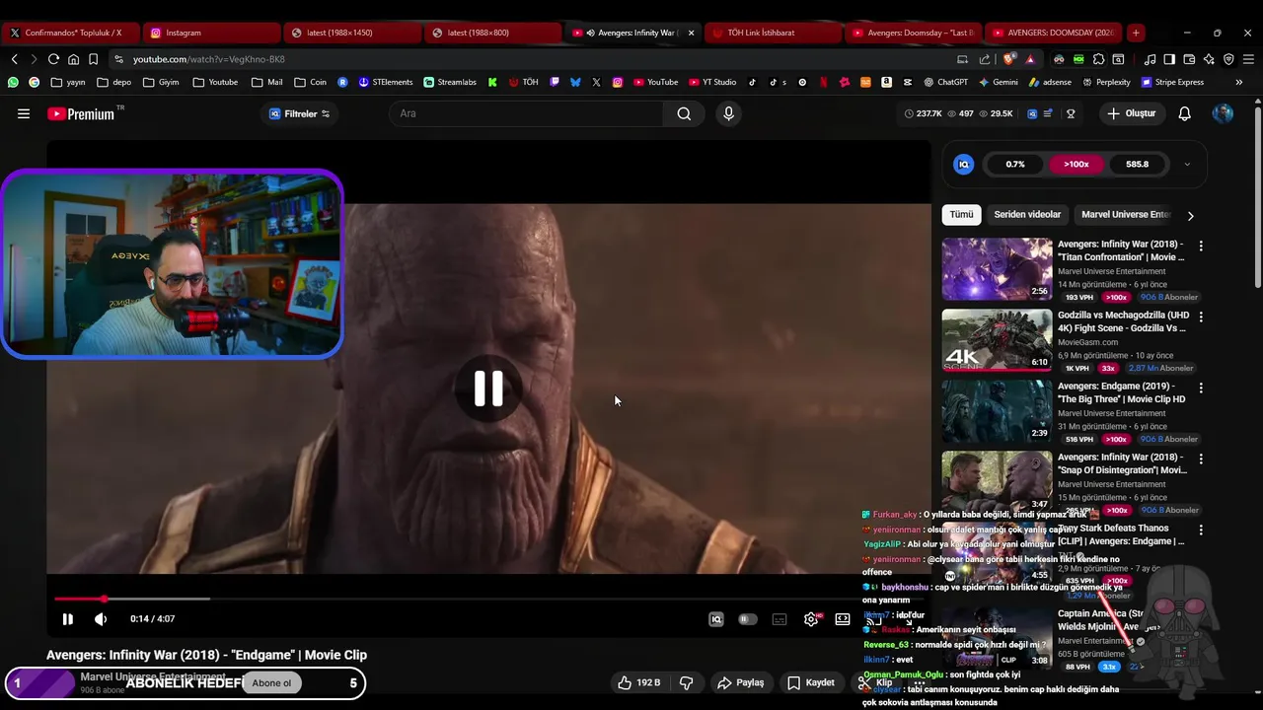Viewport: 1263px width, 710px height.
Task: Open options for Godzilla vs Mechagodzilla video
Action: coord(1201,317)
